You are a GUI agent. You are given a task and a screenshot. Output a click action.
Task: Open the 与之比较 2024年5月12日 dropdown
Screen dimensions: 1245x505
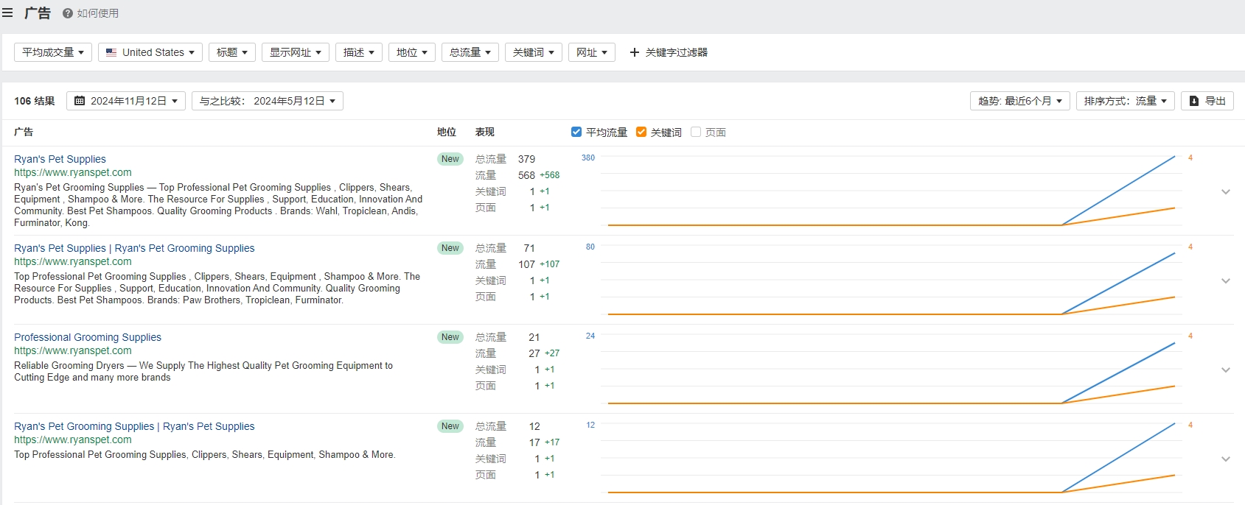coord(268,101)
